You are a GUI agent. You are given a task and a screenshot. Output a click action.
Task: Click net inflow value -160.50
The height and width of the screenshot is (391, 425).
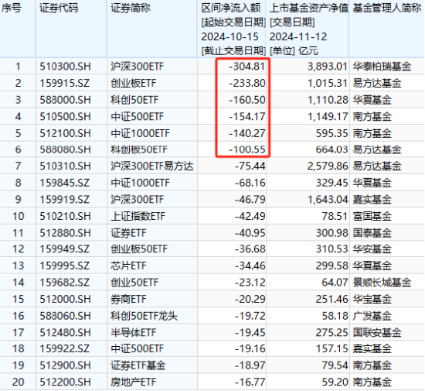click(x=246, y=100)
